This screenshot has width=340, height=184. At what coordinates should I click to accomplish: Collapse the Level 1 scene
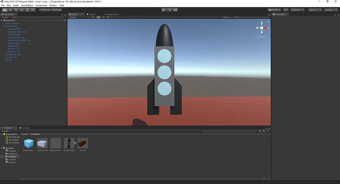pos(2,20)
